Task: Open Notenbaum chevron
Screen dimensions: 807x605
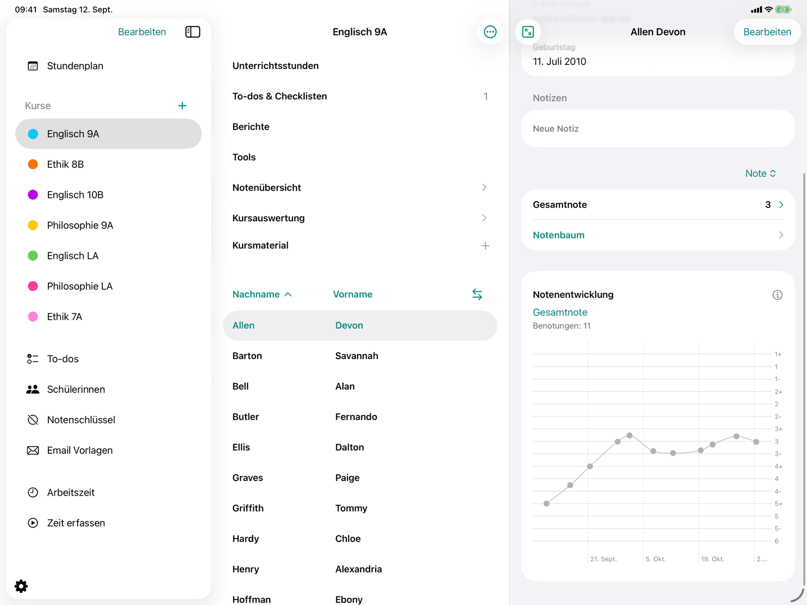Action: pos(781,235)
